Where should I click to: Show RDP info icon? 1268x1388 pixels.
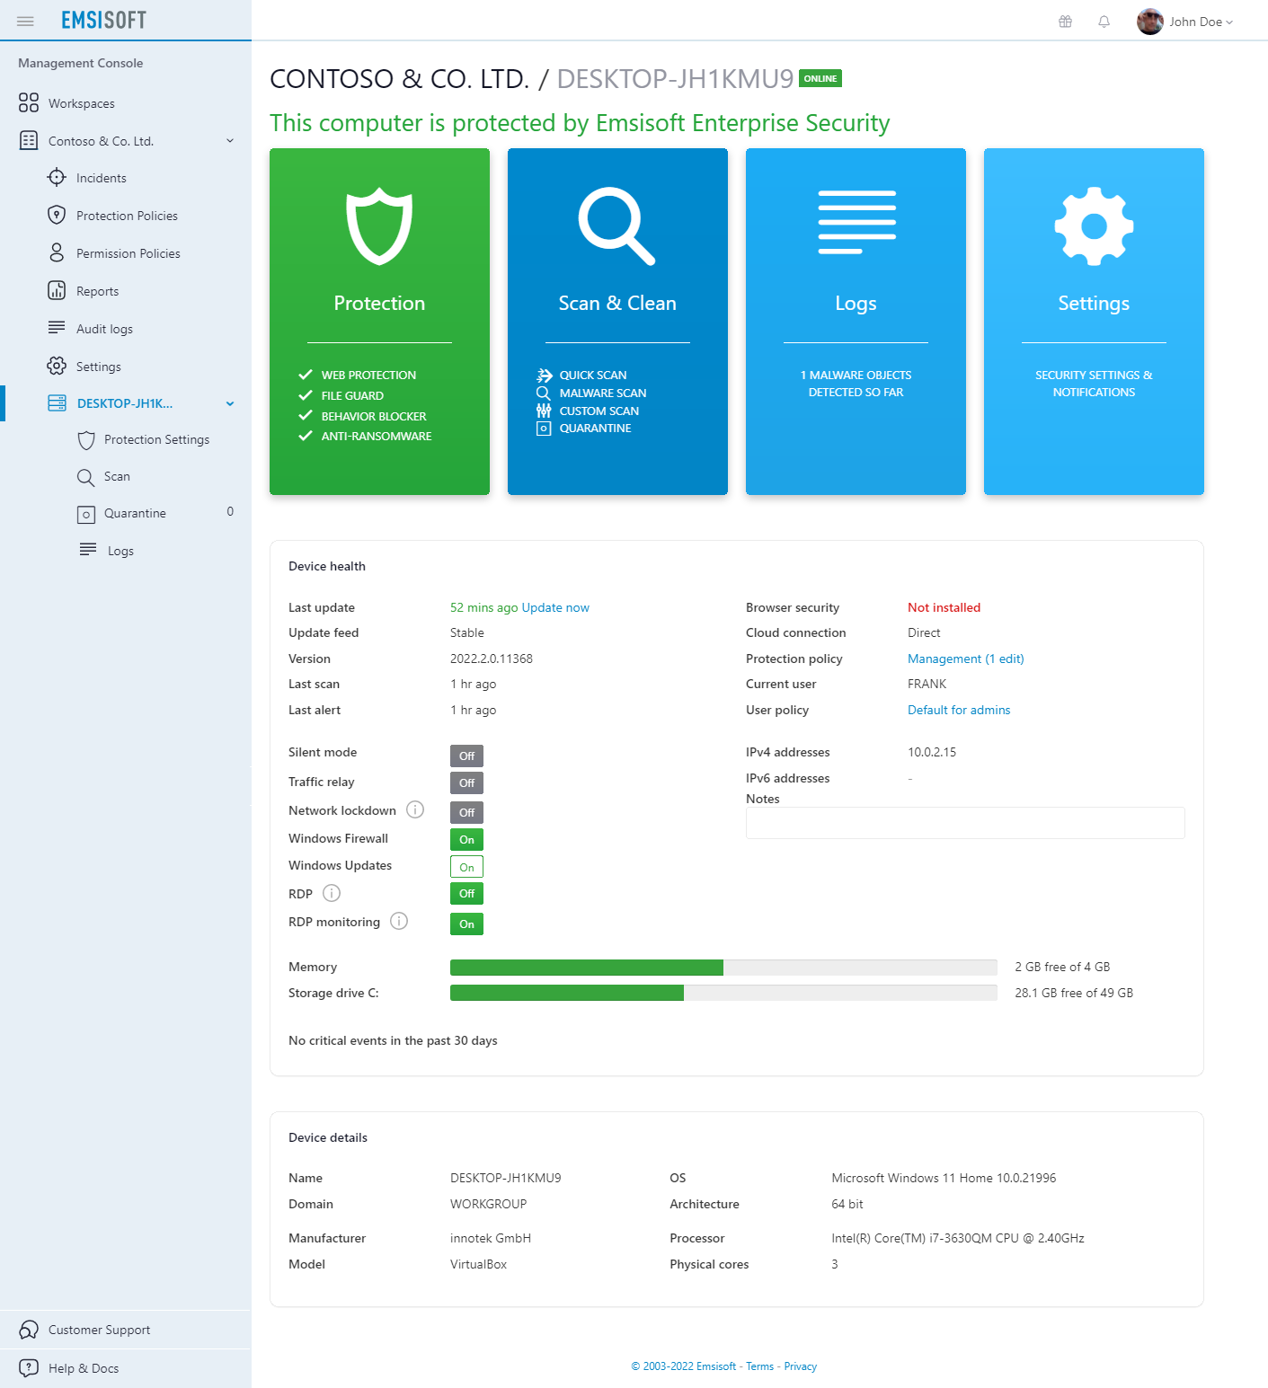coord(332,893)
